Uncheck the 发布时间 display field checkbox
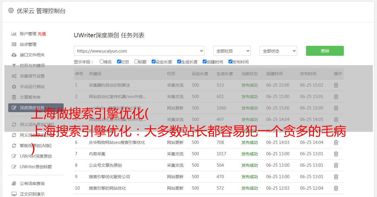This screenshot has height=197, width=377. pos(230,62)
